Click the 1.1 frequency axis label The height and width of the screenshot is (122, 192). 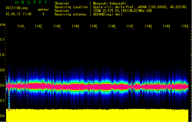2,40
